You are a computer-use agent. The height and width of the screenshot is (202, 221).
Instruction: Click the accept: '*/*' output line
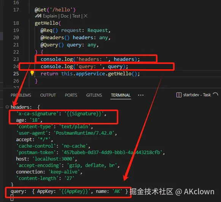[x=35, y=140]
